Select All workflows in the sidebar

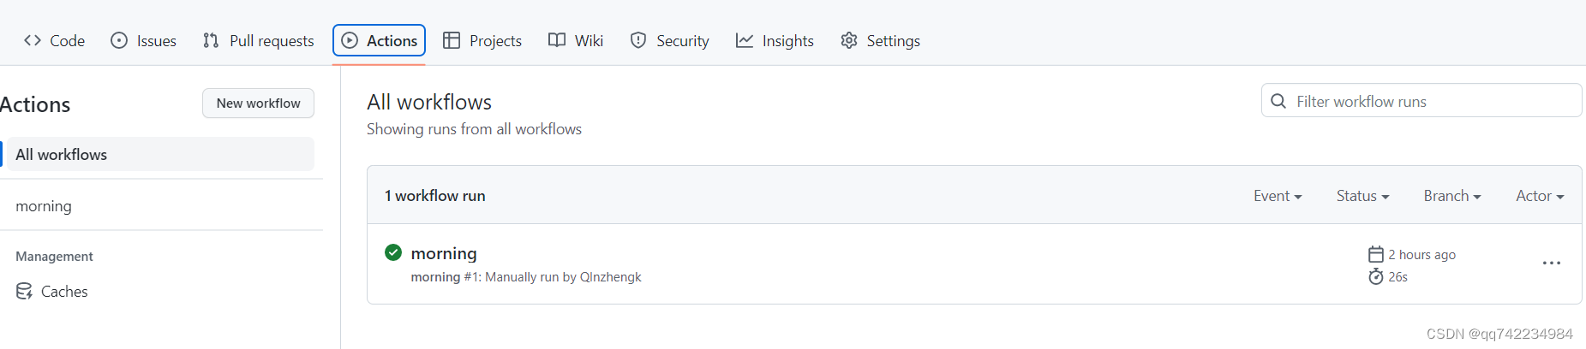tap(62, 155)
